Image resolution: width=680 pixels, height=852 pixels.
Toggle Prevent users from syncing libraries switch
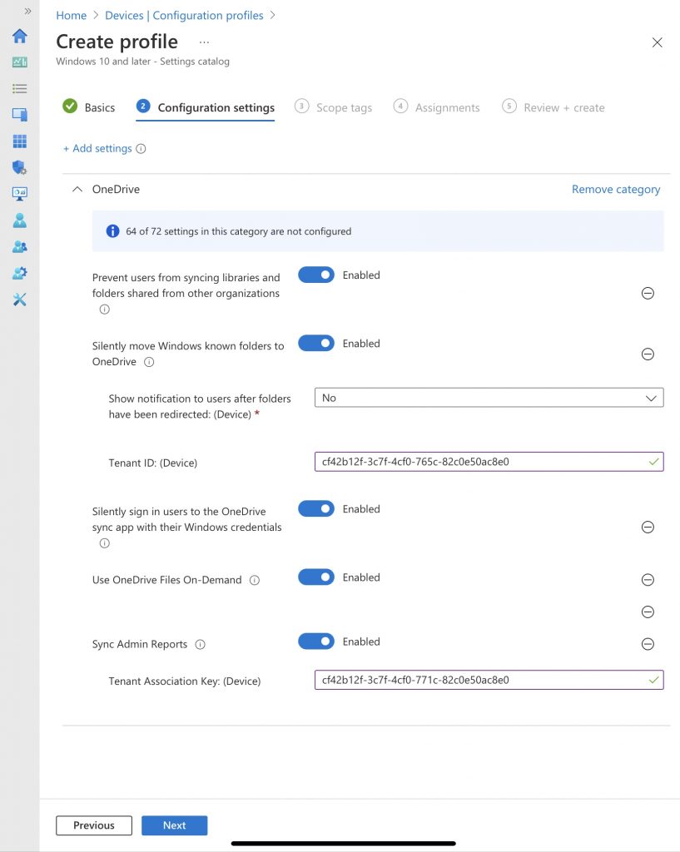click(x=315, y=275)
